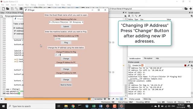193x109 pixels.
Task: Browse working directory folder icon
Action: [x=186, y=9]
